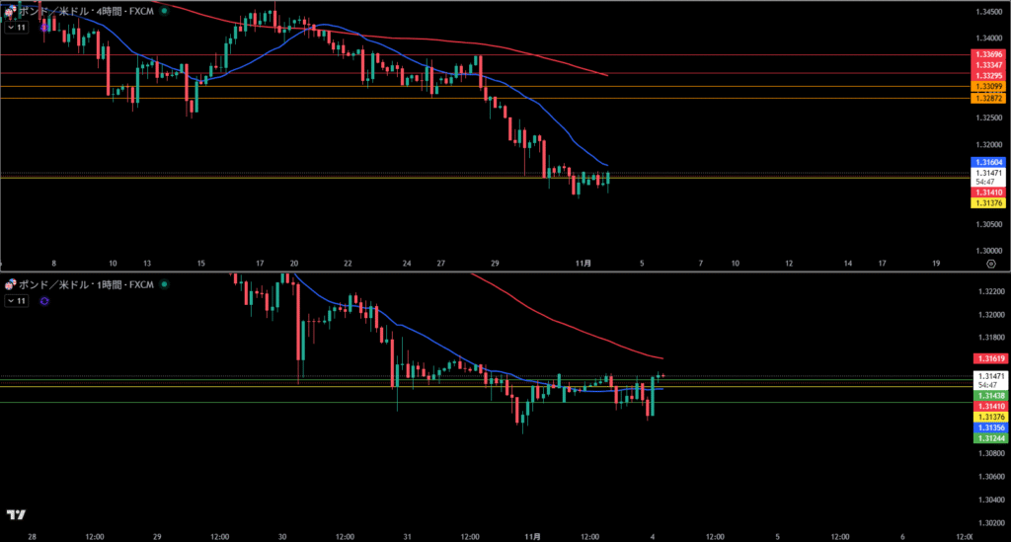Click the ポンド/米ドル 4時間 symbol title

(x=84, y=13)
